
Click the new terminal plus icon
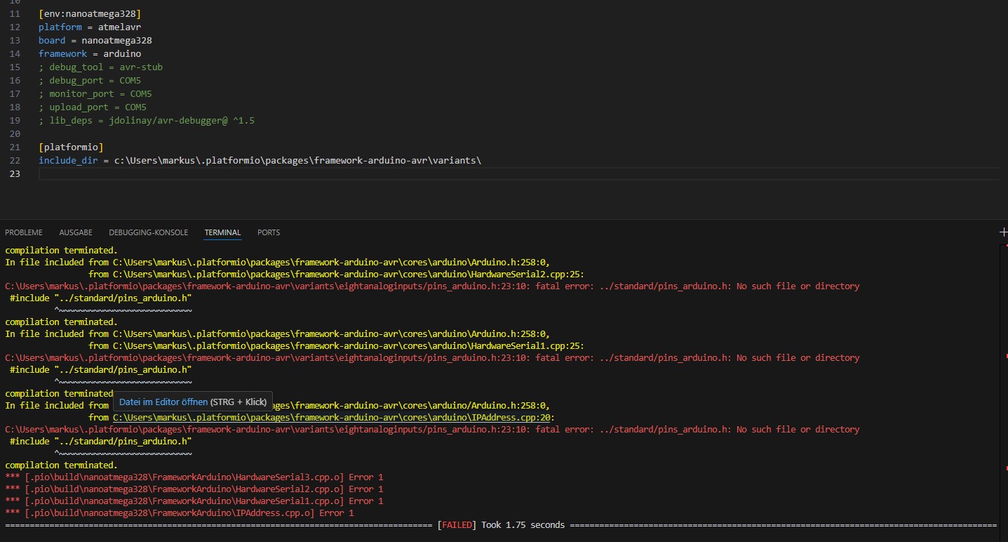(x=1003, y=232)
